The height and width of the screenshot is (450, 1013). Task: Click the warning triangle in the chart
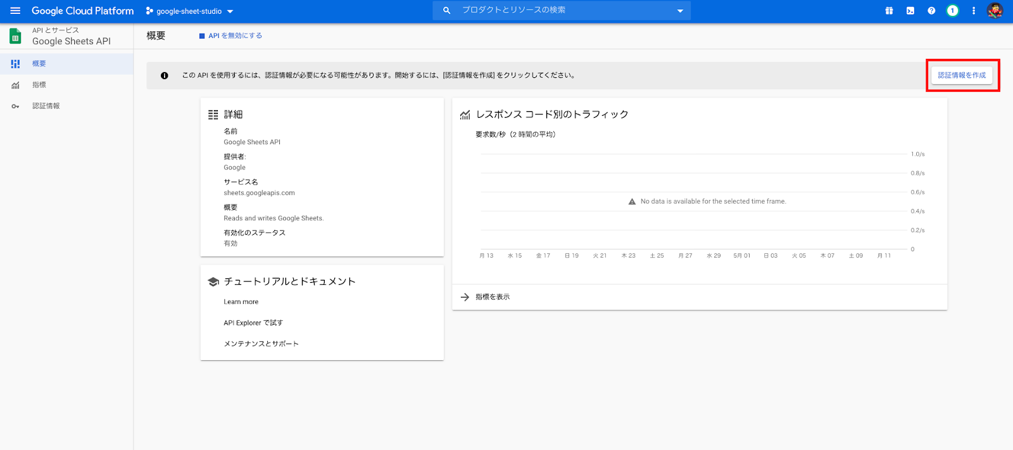pos(632,202)
